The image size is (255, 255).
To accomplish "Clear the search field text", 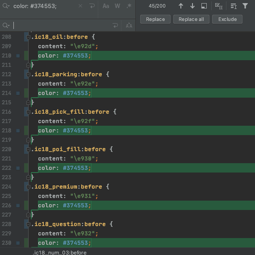I will [80, 6].
